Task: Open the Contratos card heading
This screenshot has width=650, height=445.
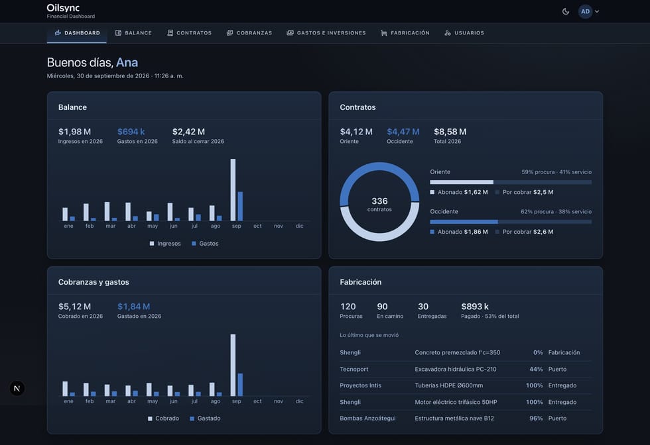Action: click(x=357, y=107)
